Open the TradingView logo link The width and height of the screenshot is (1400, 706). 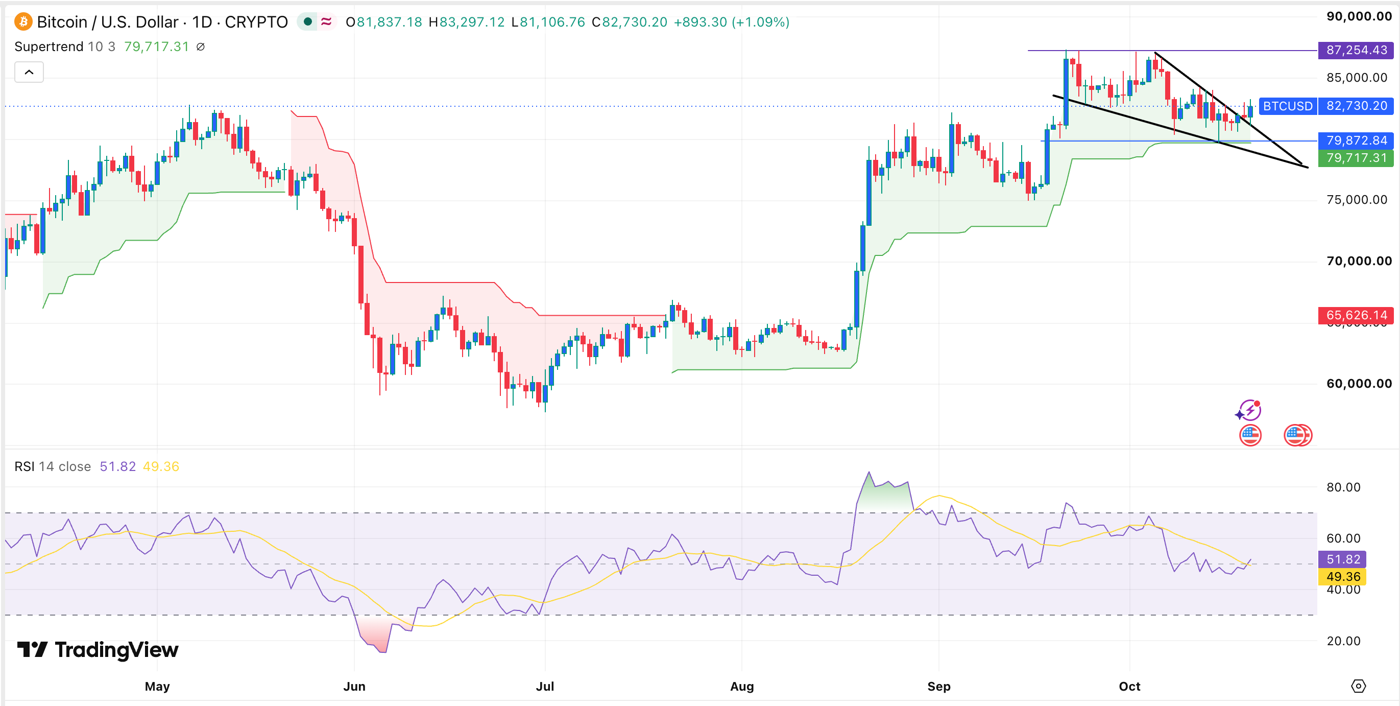click(98, 649)
